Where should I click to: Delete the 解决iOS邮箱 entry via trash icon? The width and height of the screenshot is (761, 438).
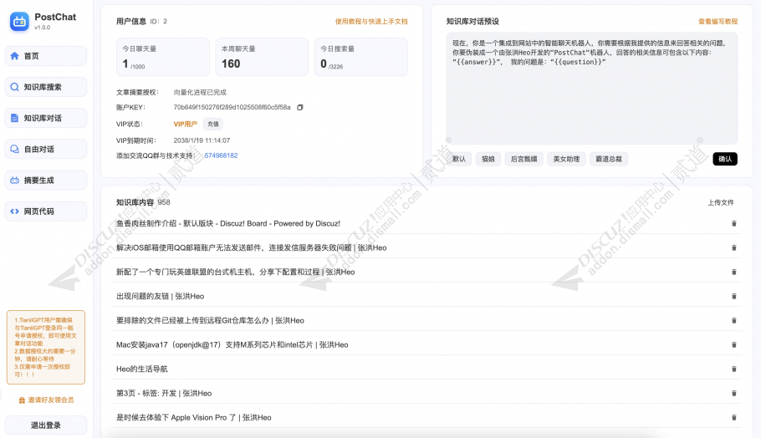[734, 248]
